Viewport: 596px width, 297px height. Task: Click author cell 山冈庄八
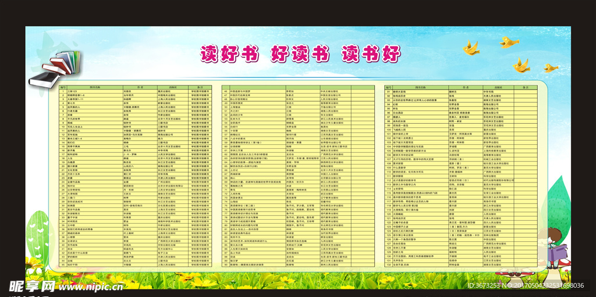click(x=128, y=166)
